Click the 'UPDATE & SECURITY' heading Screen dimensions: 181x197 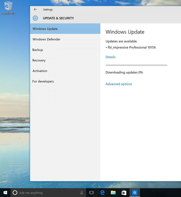pyautogui.click(x=58, y=18)
